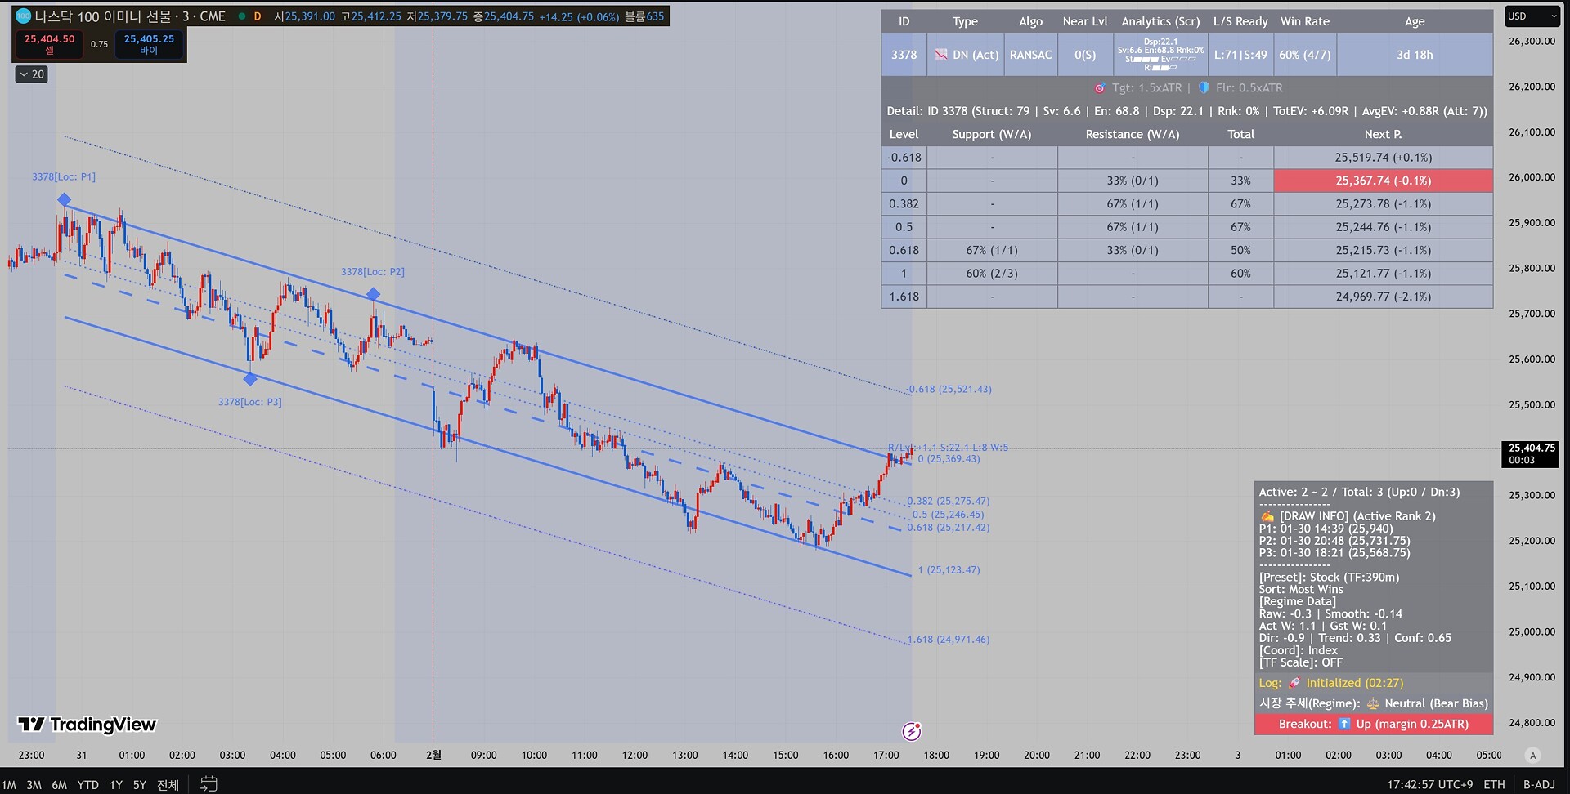1570x794 pixels.
Task: Click the RANSAC algo cell
Action: tap(1030, 55)
